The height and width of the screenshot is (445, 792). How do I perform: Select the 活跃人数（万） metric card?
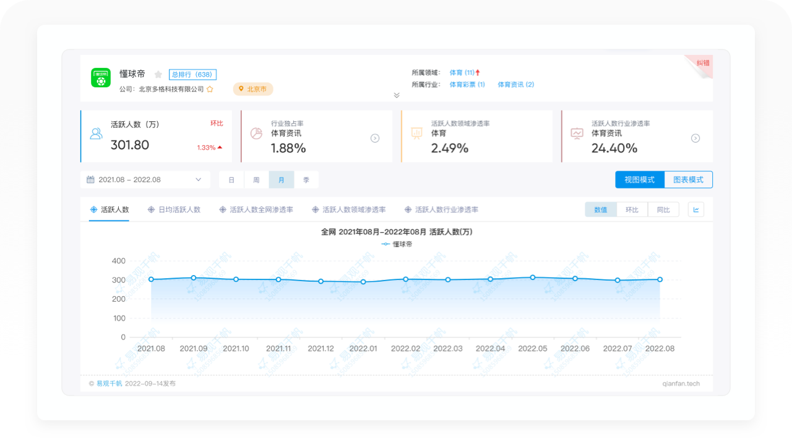point(157,136)
